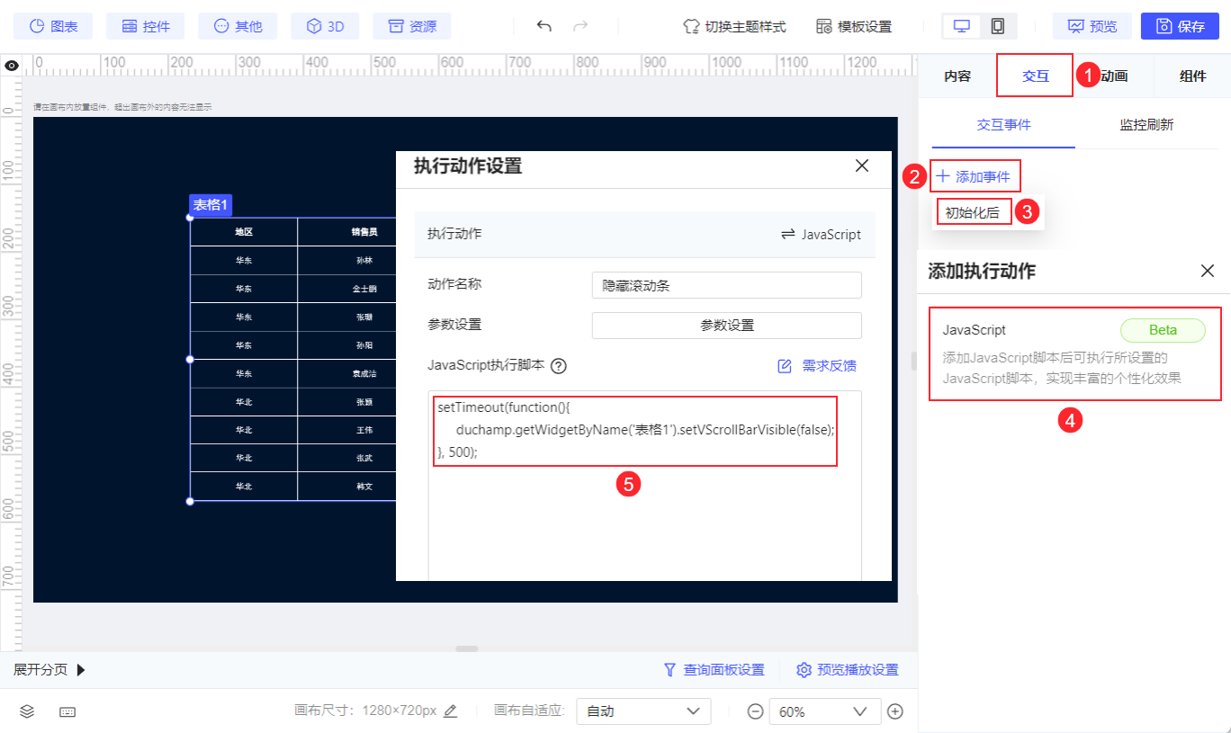Open 查询面板设置 query panel settings
The width and height of the screenshot is (1231, 733).
(x=714, y=670)
